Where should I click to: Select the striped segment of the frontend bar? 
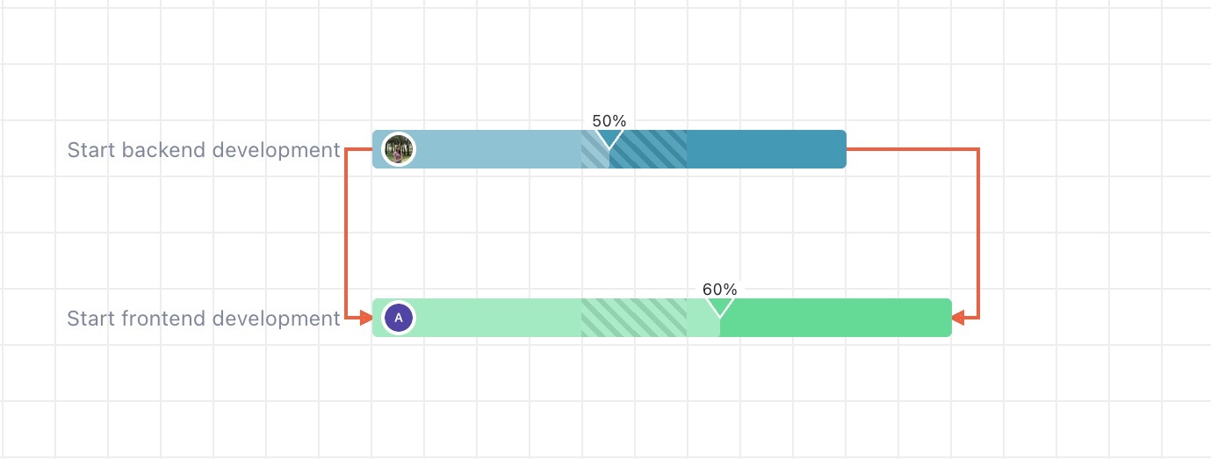point(633,319)
